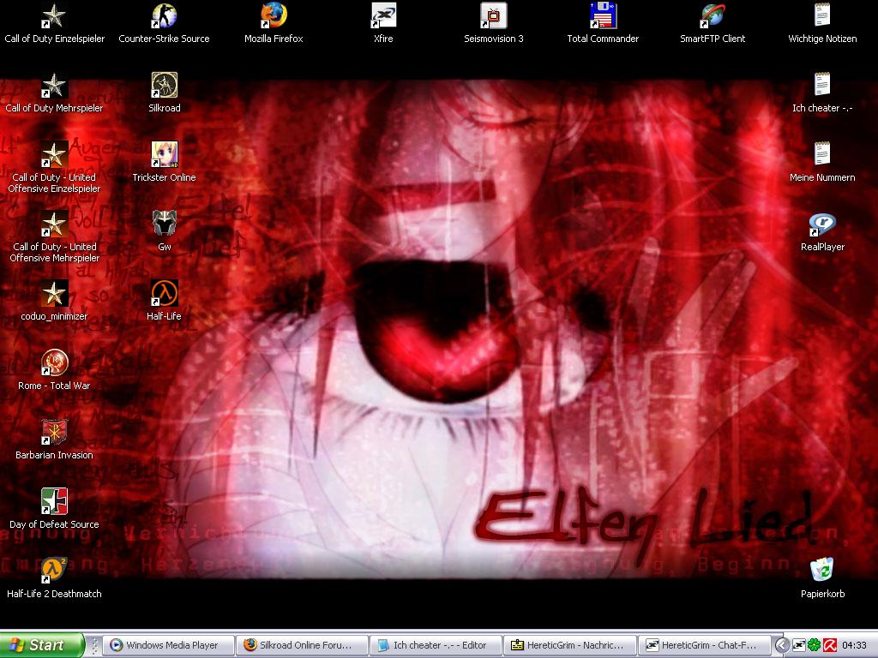878x658 pixels.
Task: Open the Windows Start menu
Action: pyautogui.click(x=42, y=645)
